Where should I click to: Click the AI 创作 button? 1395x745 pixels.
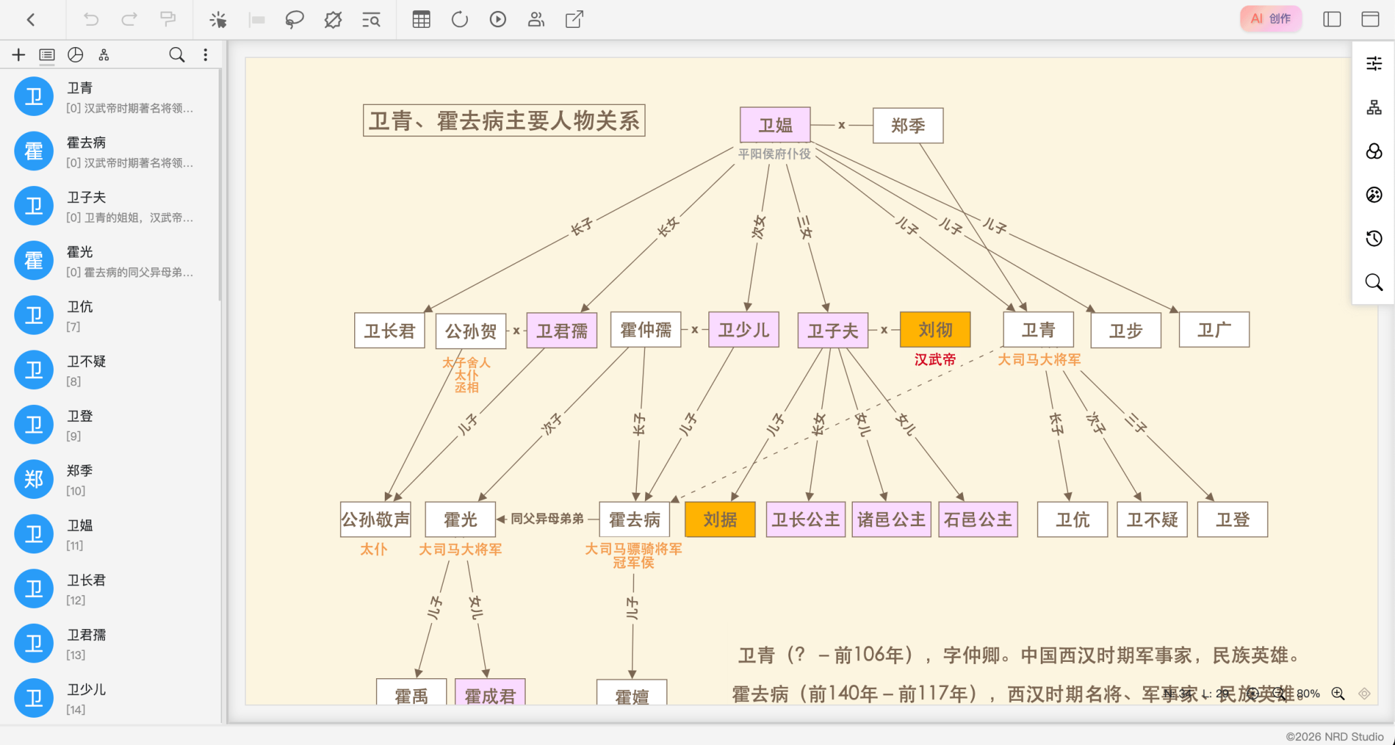click(x=1270, y=19)
